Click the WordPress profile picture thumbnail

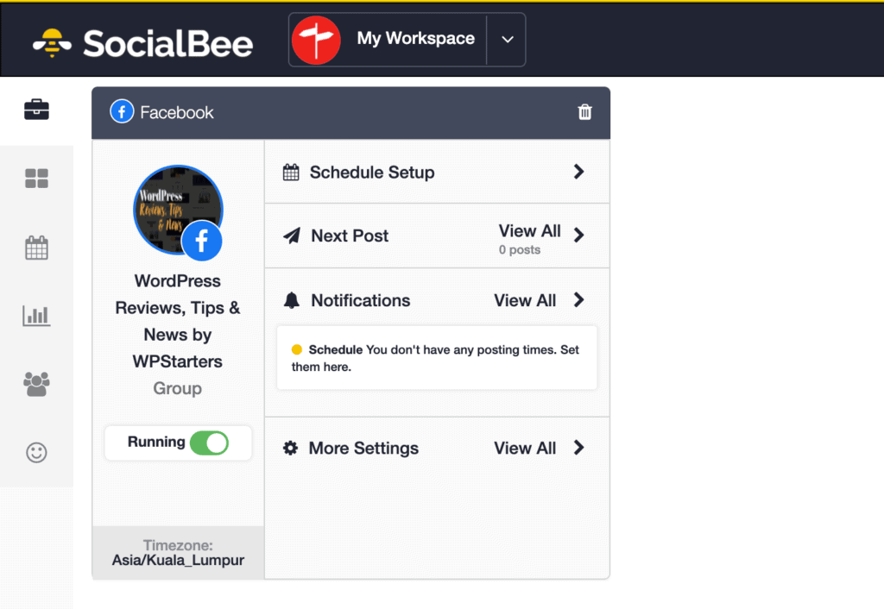(177, 209)
